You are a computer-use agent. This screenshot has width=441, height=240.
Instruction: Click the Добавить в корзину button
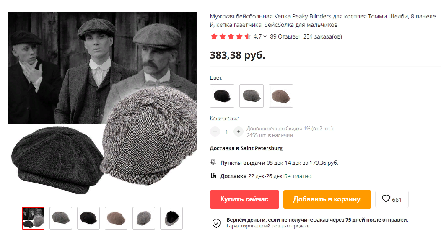(327, 199)
